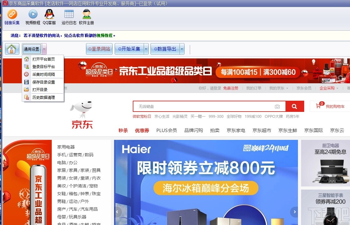This screenshot has width=350, height=225.
Task: Choose 采集时间间隔 menu entry
Action: [x=43, y=74]
